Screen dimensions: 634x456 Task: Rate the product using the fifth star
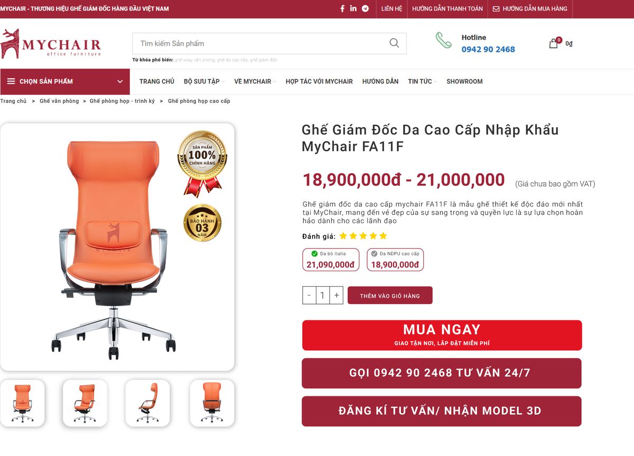(x=384, y=236)
